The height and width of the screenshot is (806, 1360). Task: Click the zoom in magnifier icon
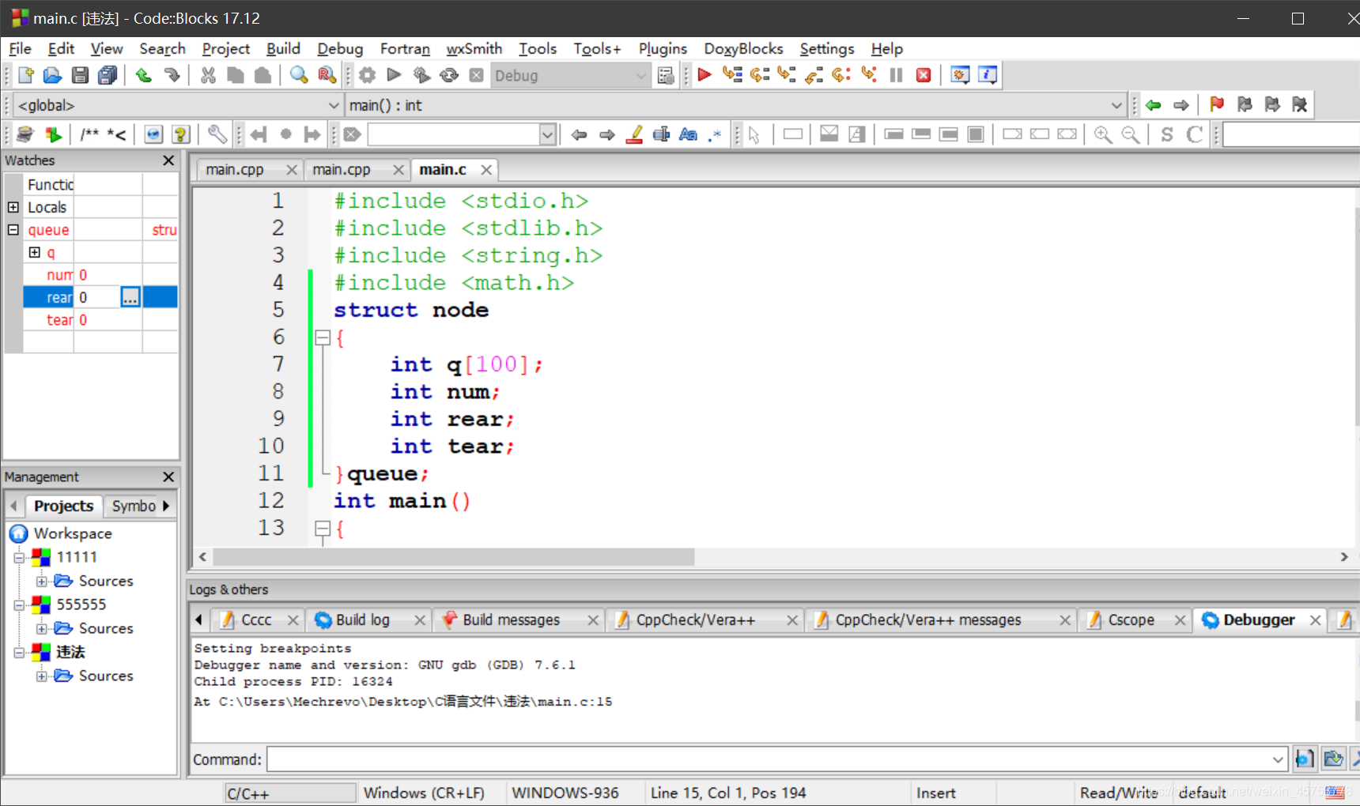tap(1103, 134)
